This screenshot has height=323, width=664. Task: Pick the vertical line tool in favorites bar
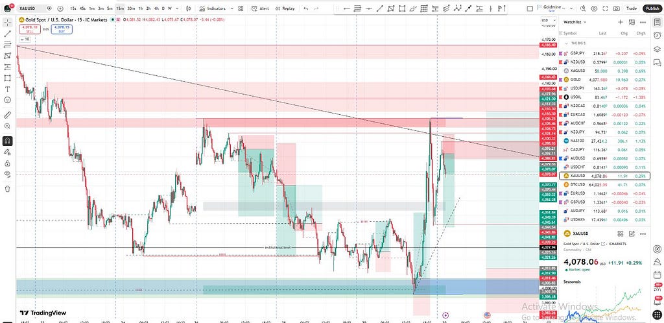(x=490, y=8)
